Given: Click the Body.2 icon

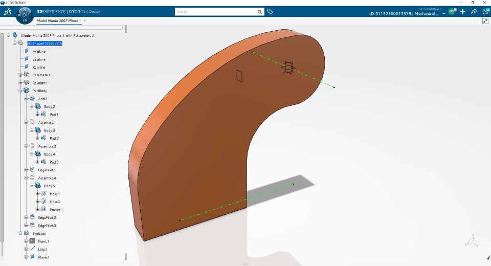Looking at the screenshot, I should (38, 106).
